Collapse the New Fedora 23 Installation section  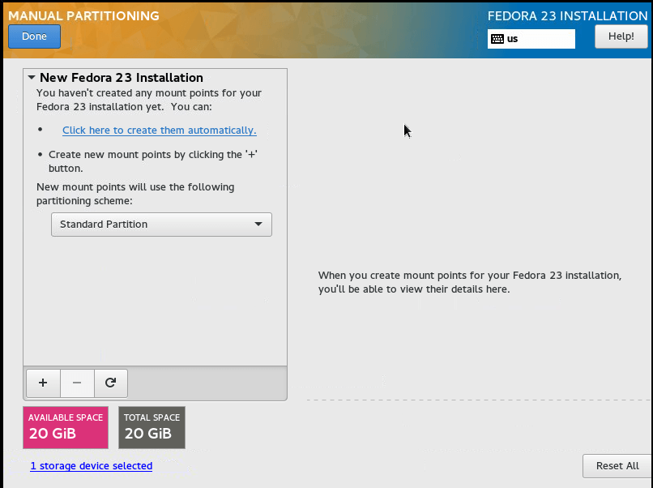click(x=32, y=78)
